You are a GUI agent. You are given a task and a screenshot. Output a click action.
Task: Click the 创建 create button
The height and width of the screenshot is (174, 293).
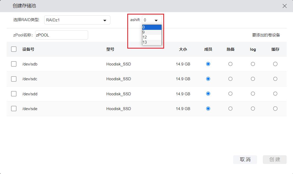point(274,159)
